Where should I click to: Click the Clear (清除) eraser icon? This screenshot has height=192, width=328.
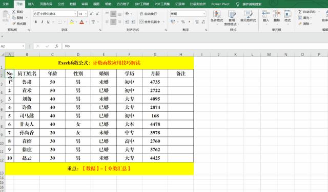[300, 23]
